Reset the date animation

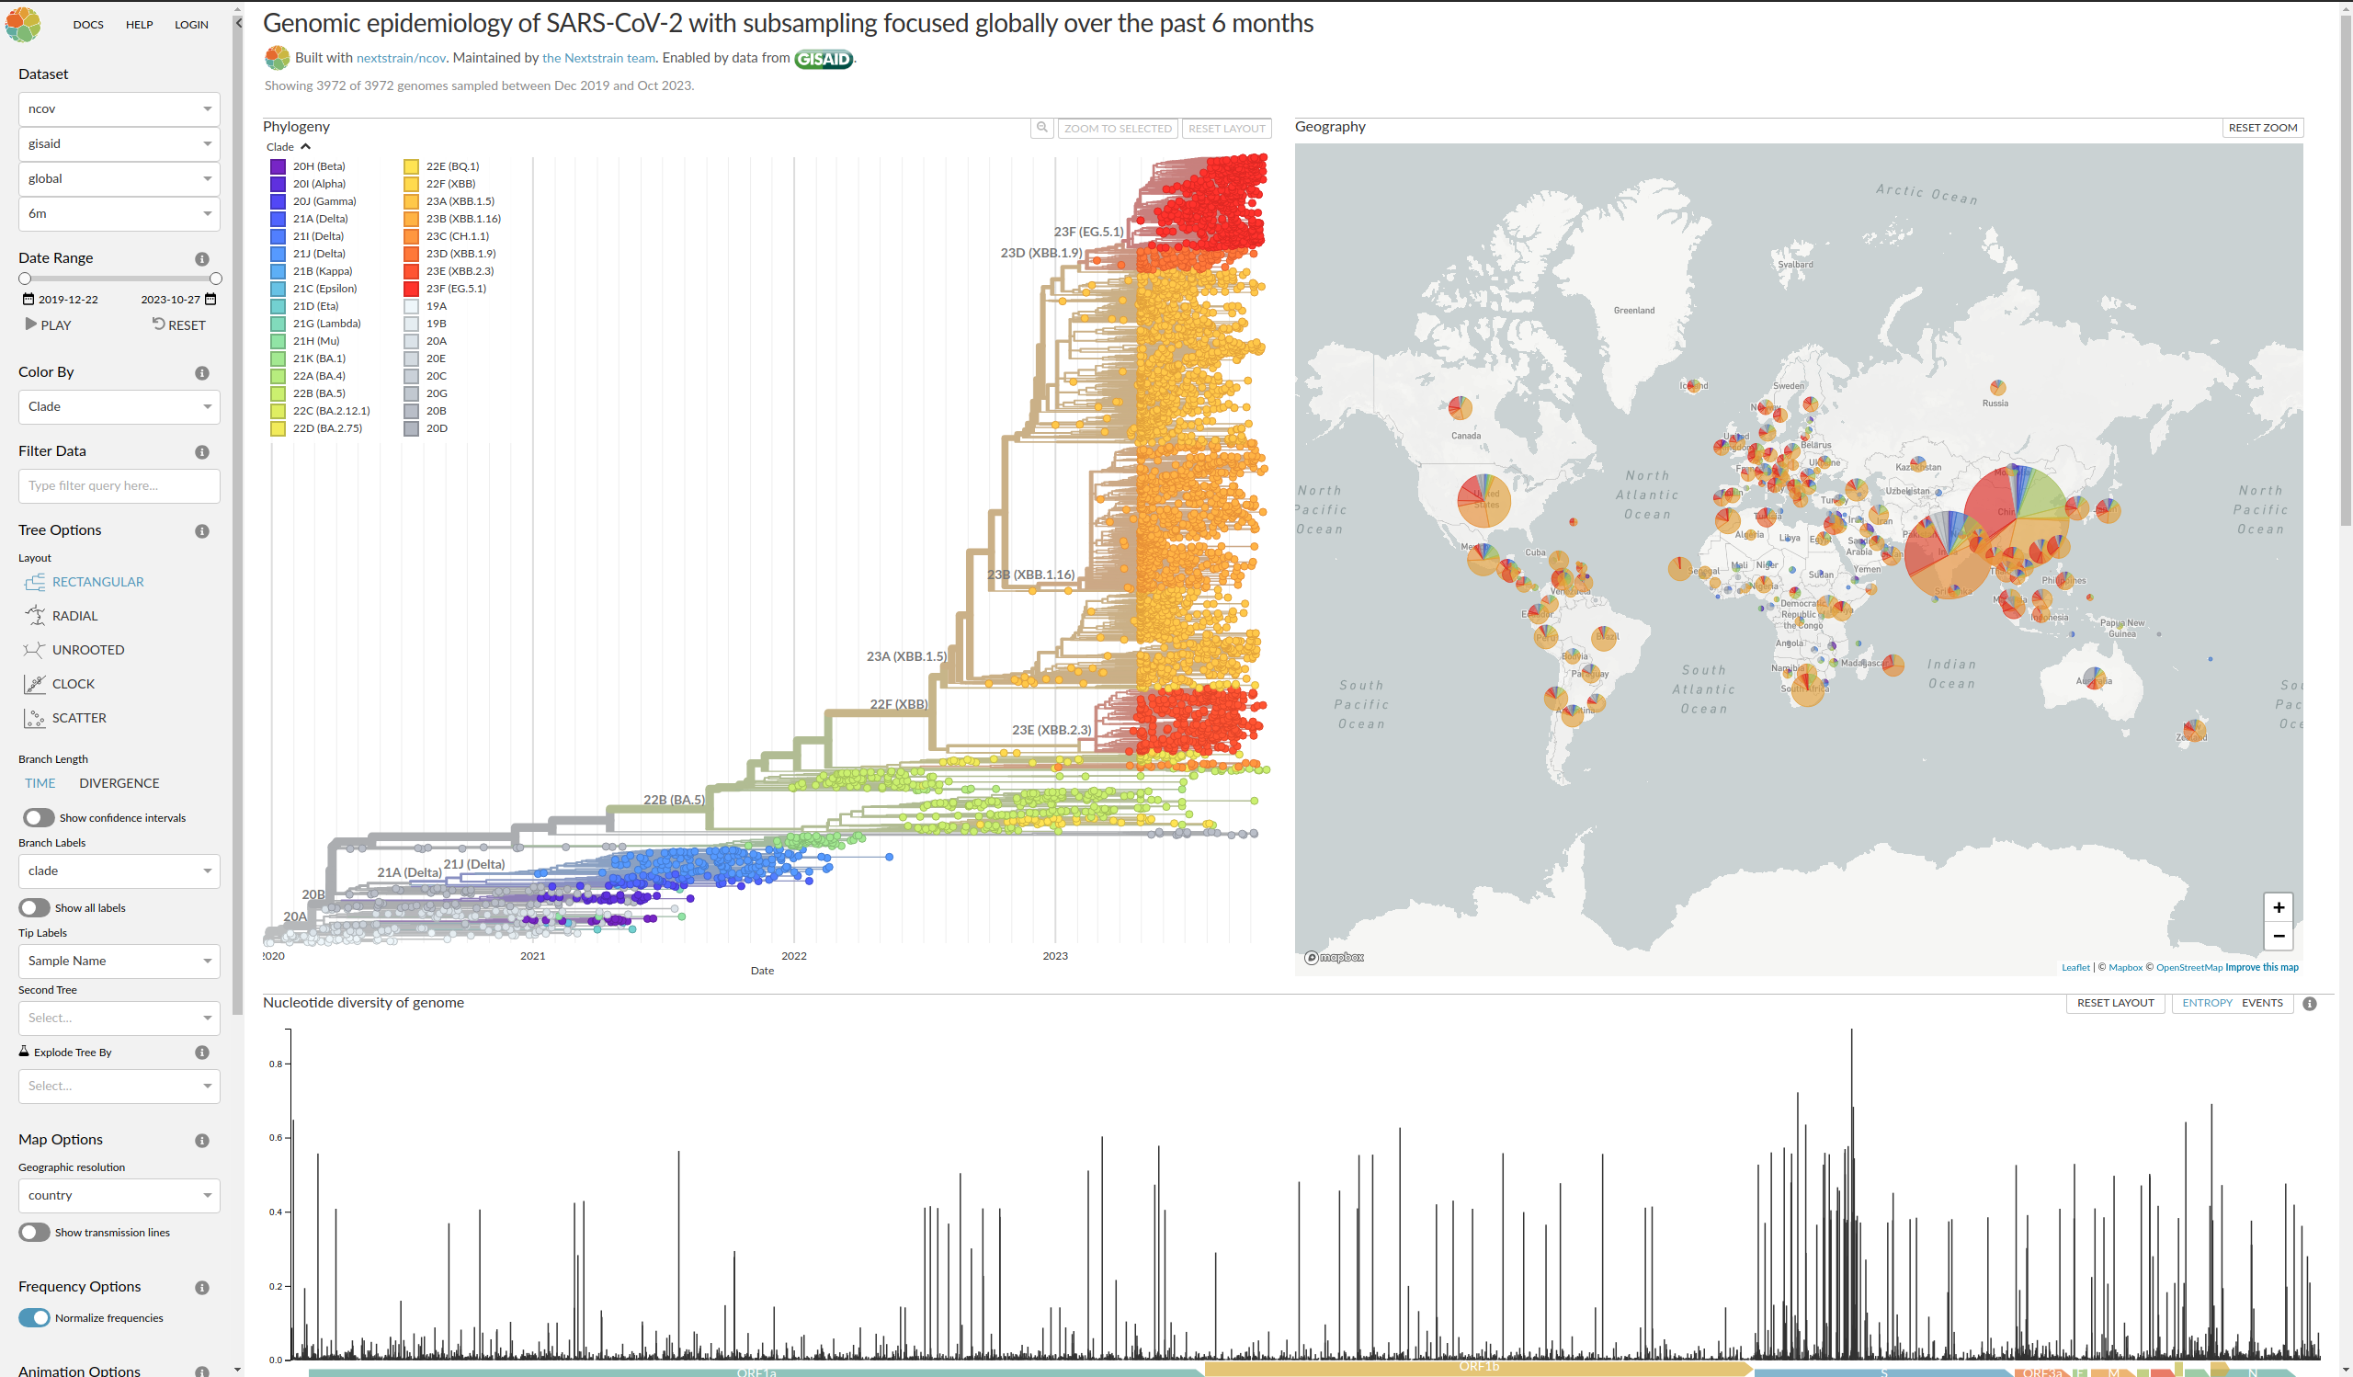pyautogui.click(x=179, y=324)
